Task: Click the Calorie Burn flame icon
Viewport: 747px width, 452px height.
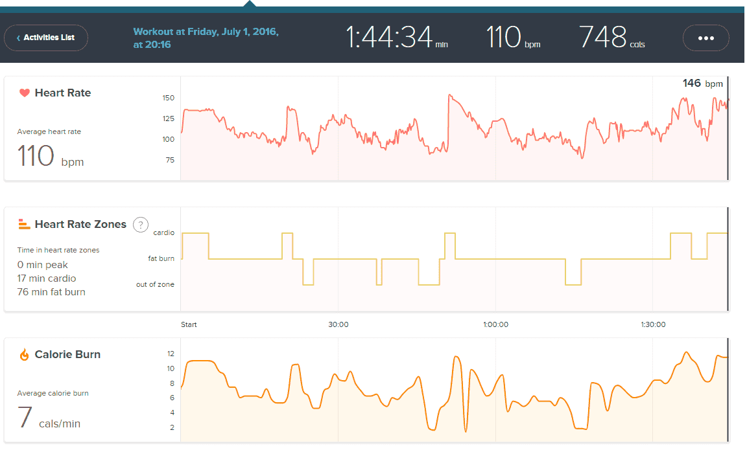Action: pyautogui.click(x=25, y=355)
